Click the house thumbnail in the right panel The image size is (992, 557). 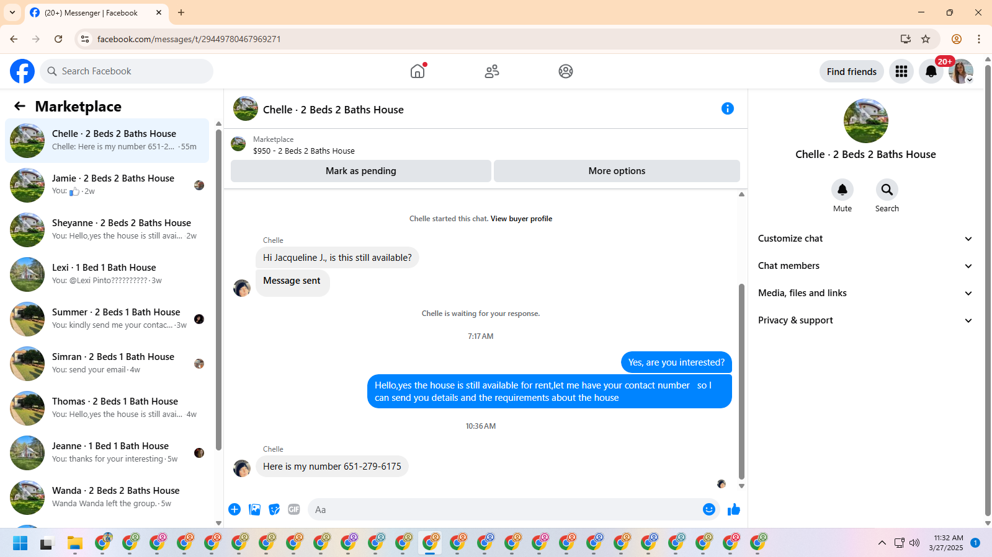[866, 121]
